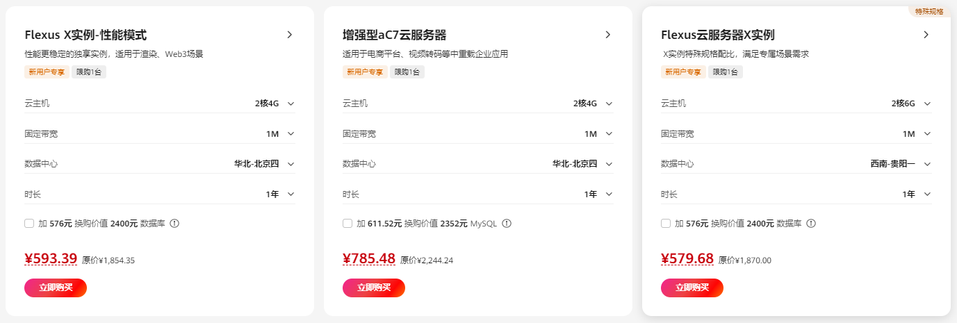Viewport: 957px width, 323px height.
Task: Open Flexus X实例-性能模式 details arrow
Action: [290, 35]
